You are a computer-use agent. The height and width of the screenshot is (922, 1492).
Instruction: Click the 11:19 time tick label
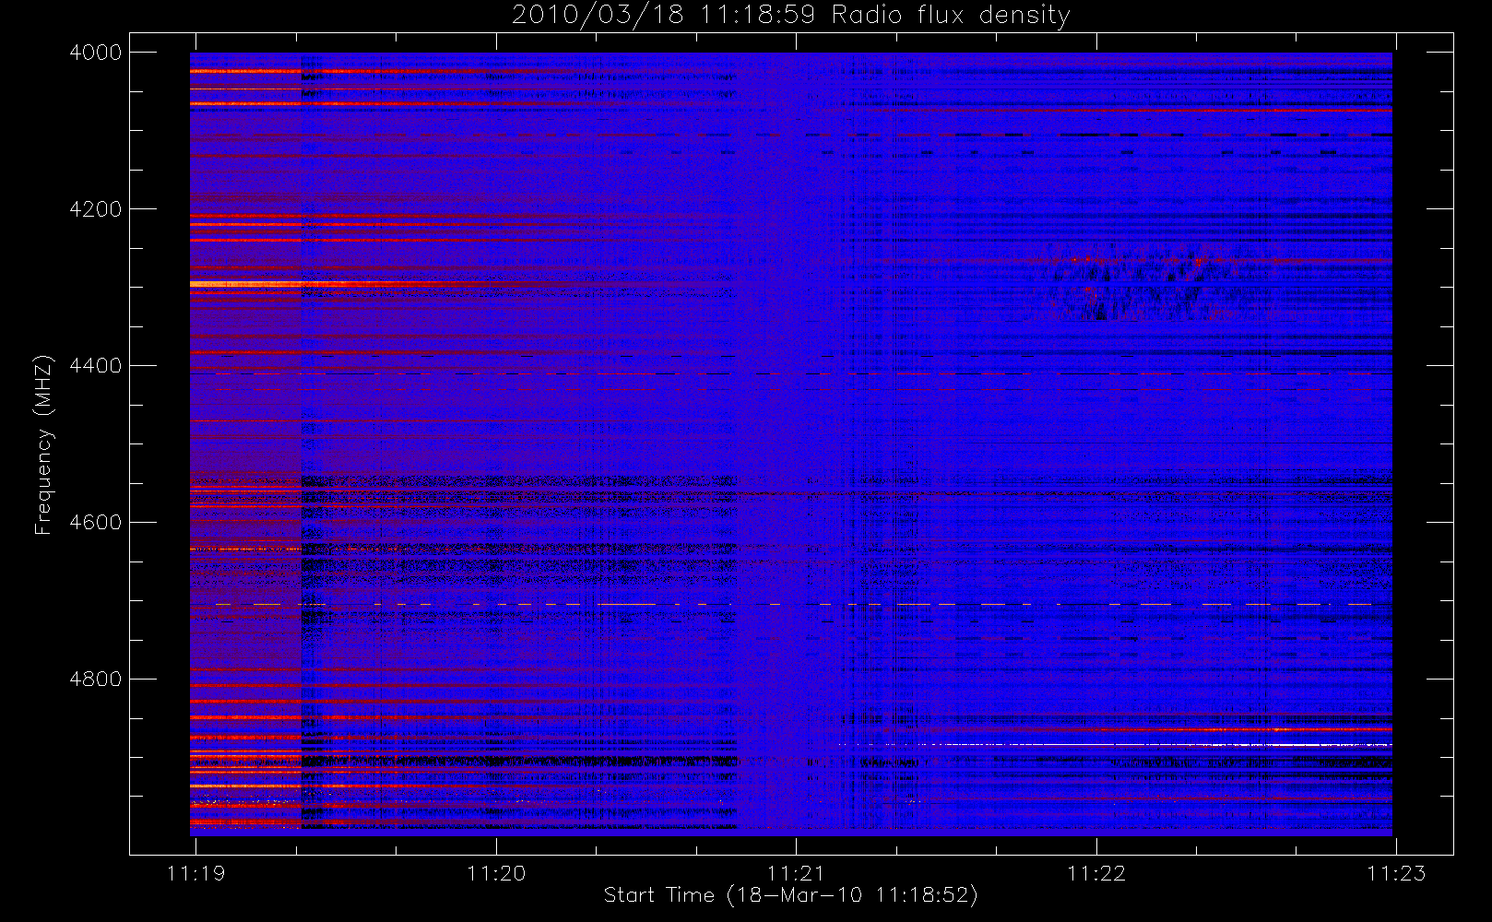195,872
